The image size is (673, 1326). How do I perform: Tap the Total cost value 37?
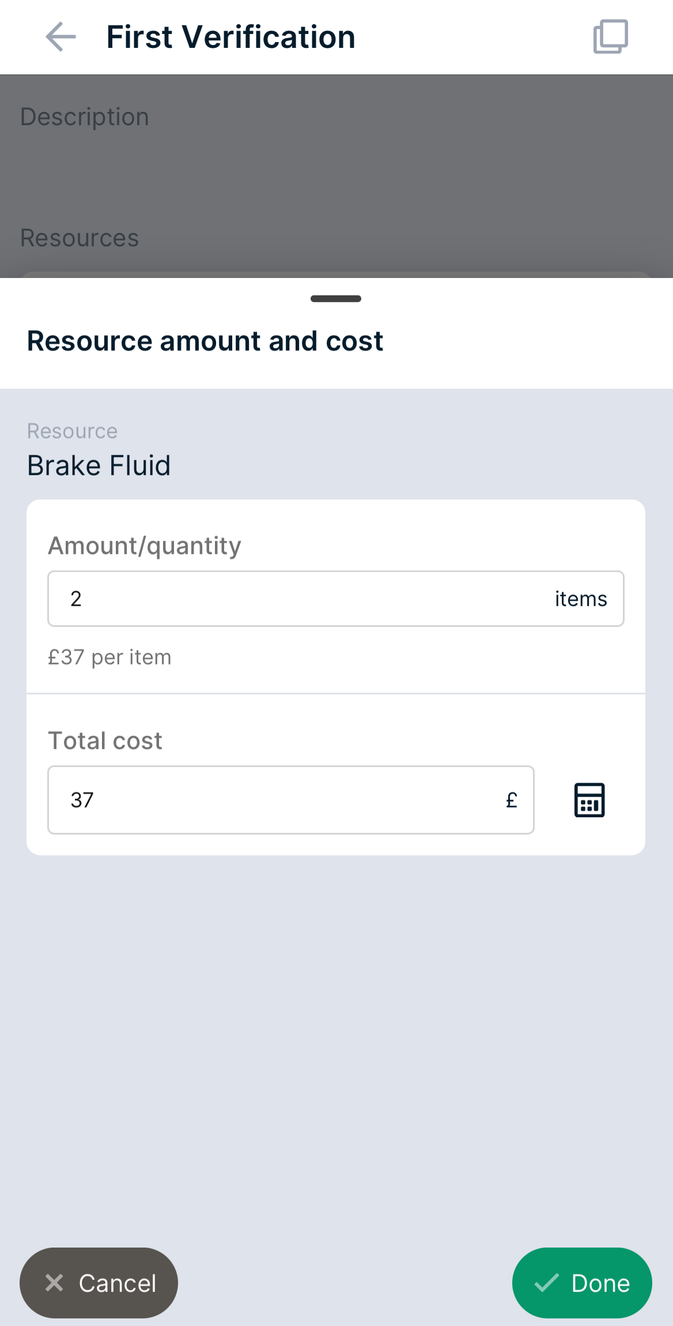81,800
